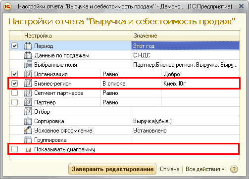Open the Все действия dropdown menu

(x=205, y=169)
